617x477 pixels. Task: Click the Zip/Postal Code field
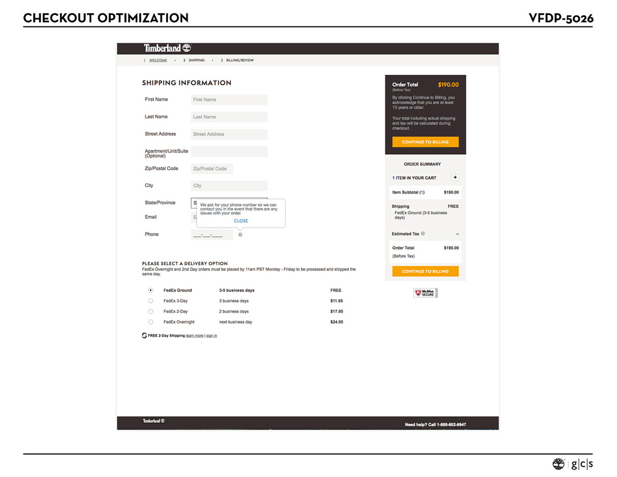pos(212,169)
